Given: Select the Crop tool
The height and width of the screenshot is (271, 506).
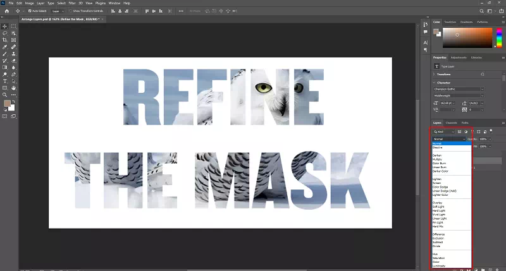Looking at the screenshot, I should pos(5,40).
